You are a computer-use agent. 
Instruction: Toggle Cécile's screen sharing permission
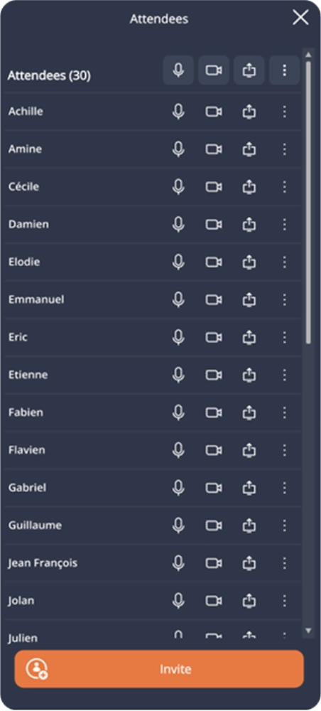[249, 186]
